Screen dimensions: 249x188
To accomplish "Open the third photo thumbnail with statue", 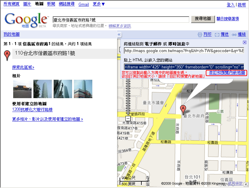I will click(x=63, y=89).
